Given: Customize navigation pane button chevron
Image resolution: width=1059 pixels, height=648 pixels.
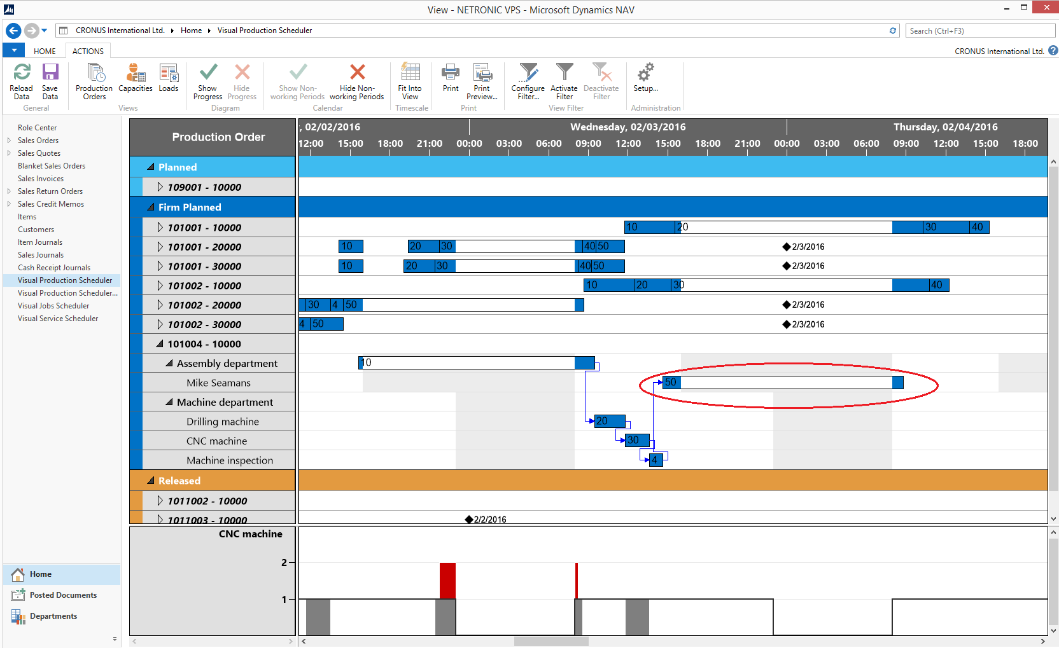Looking at the screenshot, I should tap(115, 639).
